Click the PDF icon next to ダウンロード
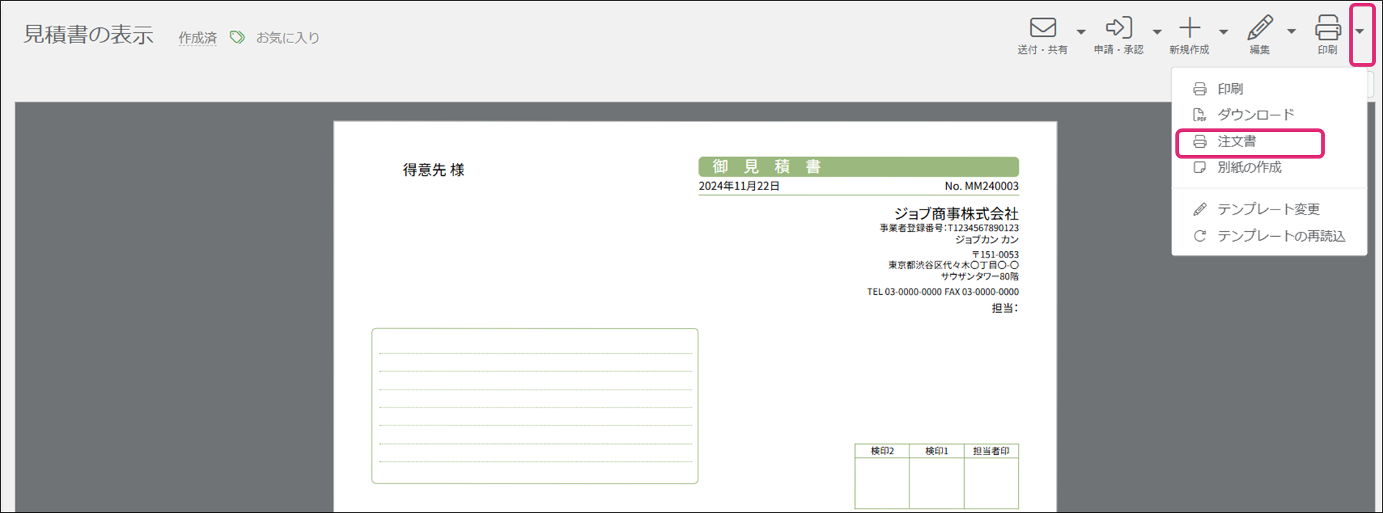Screen dimensions: 1383x513 point(1199,115)
